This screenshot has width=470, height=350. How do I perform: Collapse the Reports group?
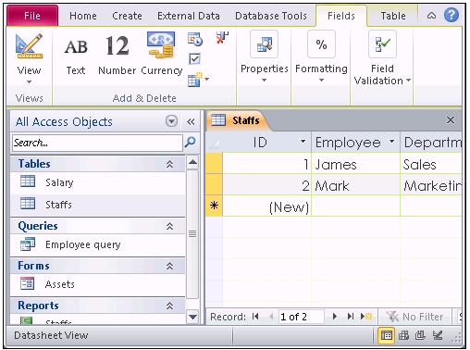[x=169, y=306]
